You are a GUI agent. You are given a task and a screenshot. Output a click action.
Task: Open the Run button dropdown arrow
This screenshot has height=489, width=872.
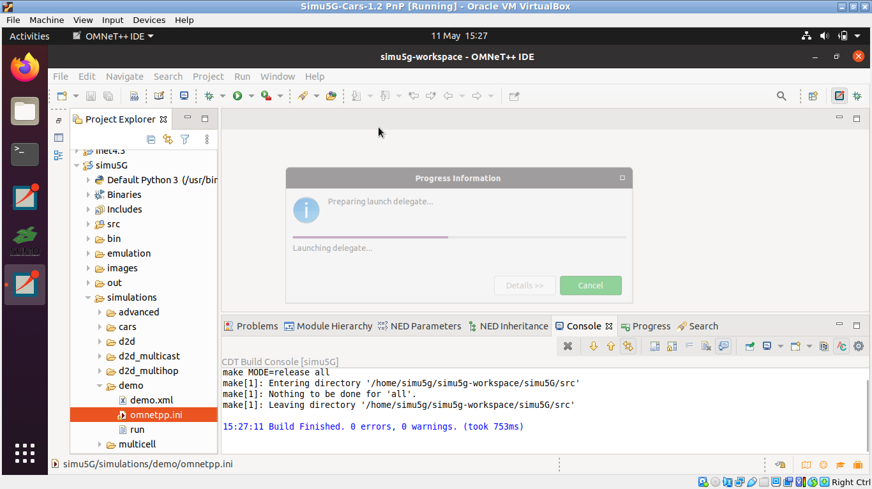(x=251, y=96)
